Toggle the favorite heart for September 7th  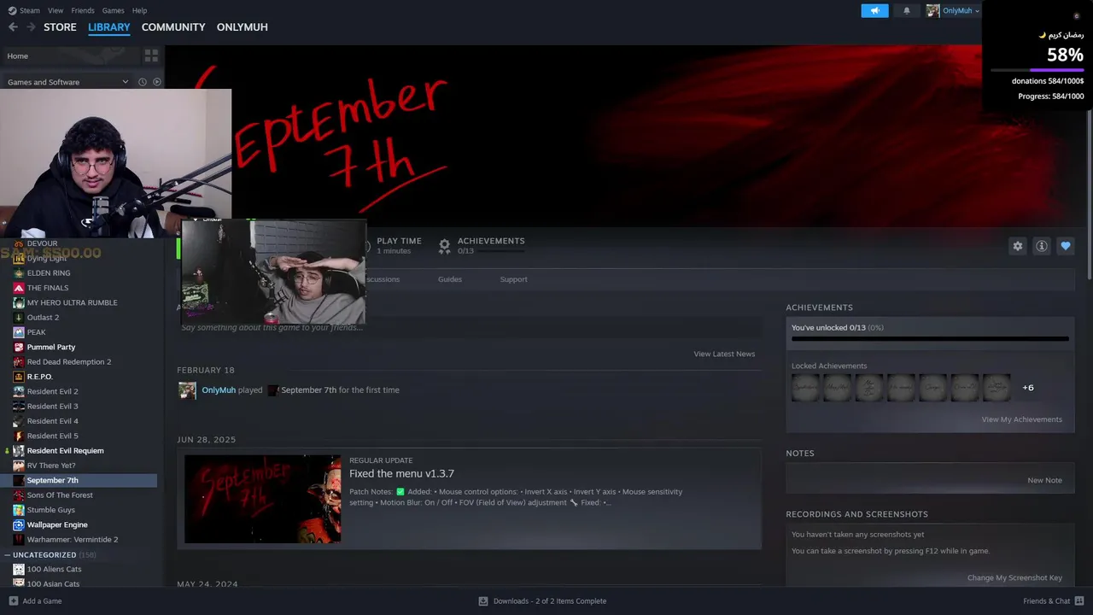tap(1065, 246)
